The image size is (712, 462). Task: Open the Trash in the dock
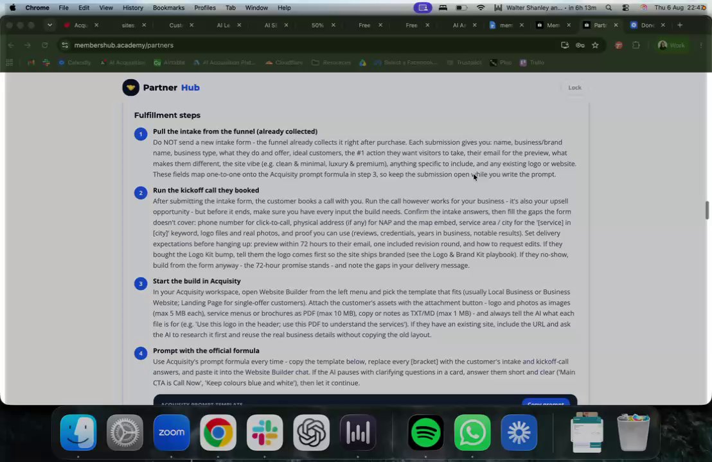pyautogui.click(x=634, y=432)
